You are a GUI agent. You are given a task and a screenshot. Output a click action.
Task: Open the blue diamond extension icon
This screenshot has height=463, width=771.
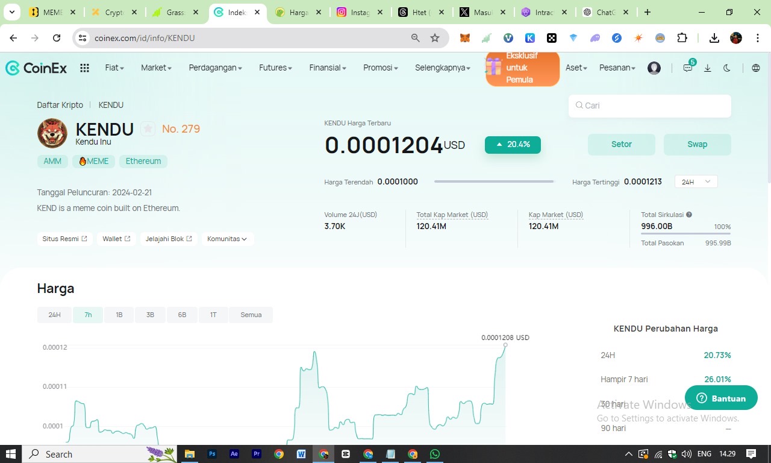click(x=573, y=38)
